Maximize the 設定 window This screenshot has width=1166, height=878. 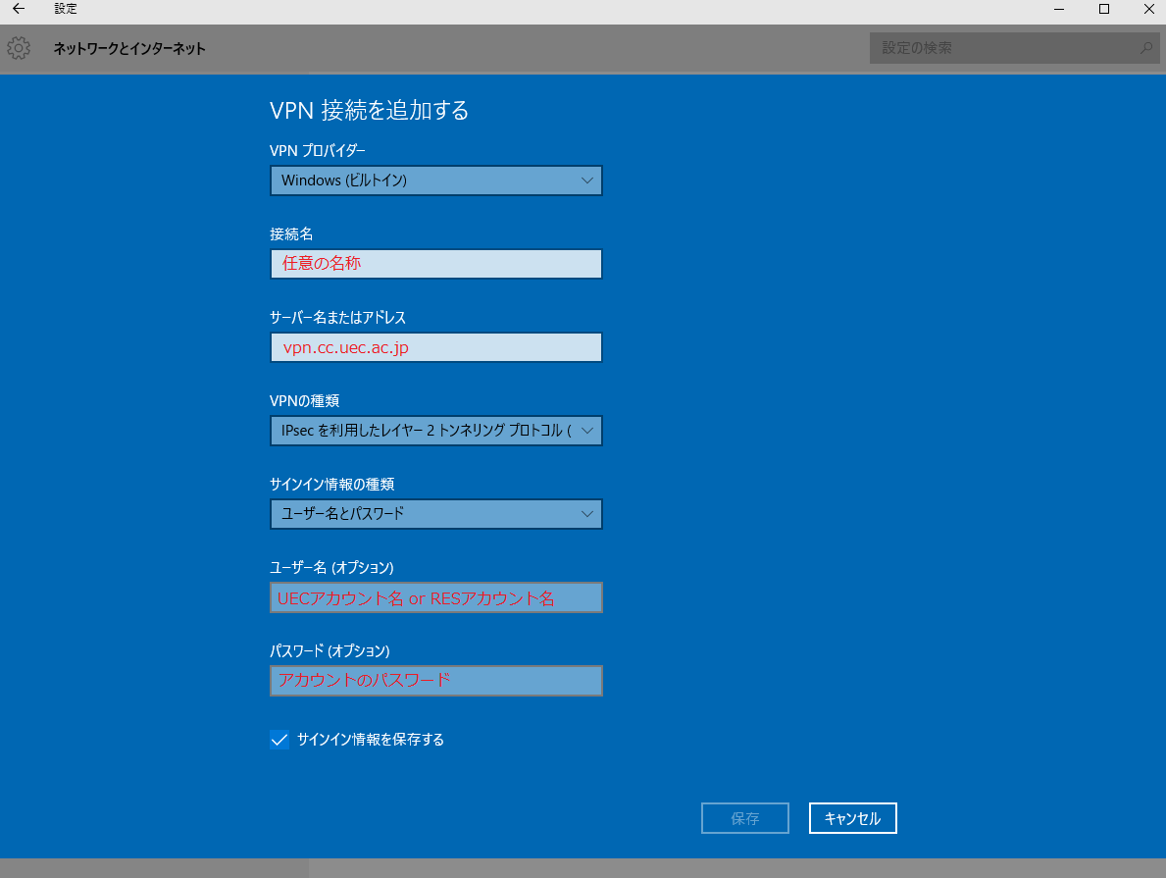(1104, 9)
